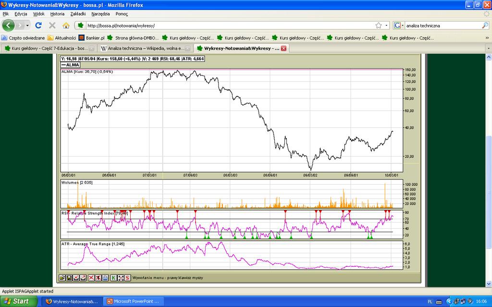This screenshot has width=492, height=307.
Task: Click the red down-left arrow tray icon
Action: point(76,278)
